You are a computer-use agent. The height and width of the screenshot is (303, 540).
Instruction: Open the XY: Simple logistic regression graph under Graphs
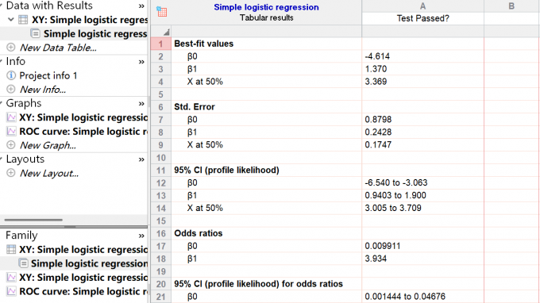pos(83,117)
